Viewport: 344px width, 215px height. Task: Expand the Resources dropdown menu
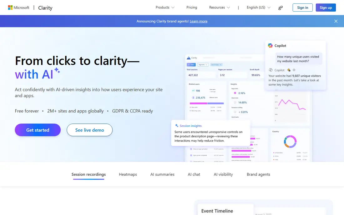coord(220,7)
